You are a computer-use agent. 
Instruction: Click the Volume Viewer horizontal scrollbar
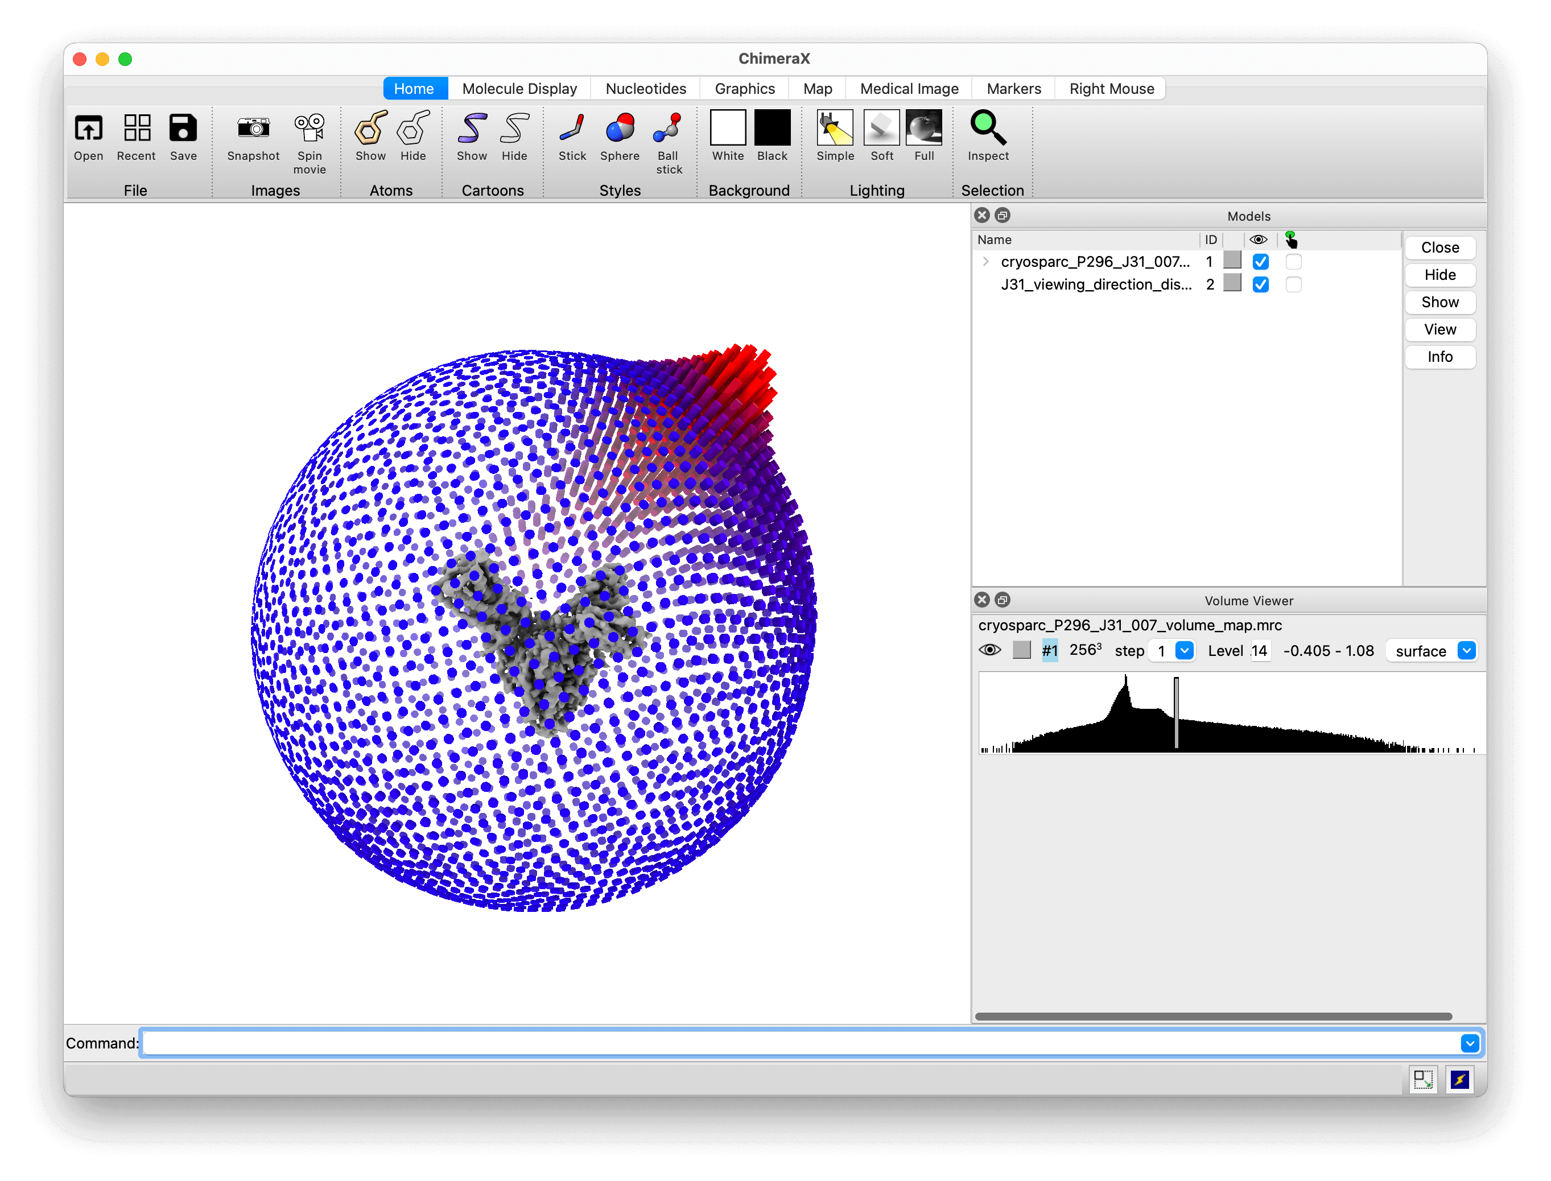pyautogui.click(x=1214, y=1017)
